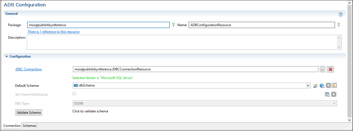Click the help question mark icon

(340, 14)
